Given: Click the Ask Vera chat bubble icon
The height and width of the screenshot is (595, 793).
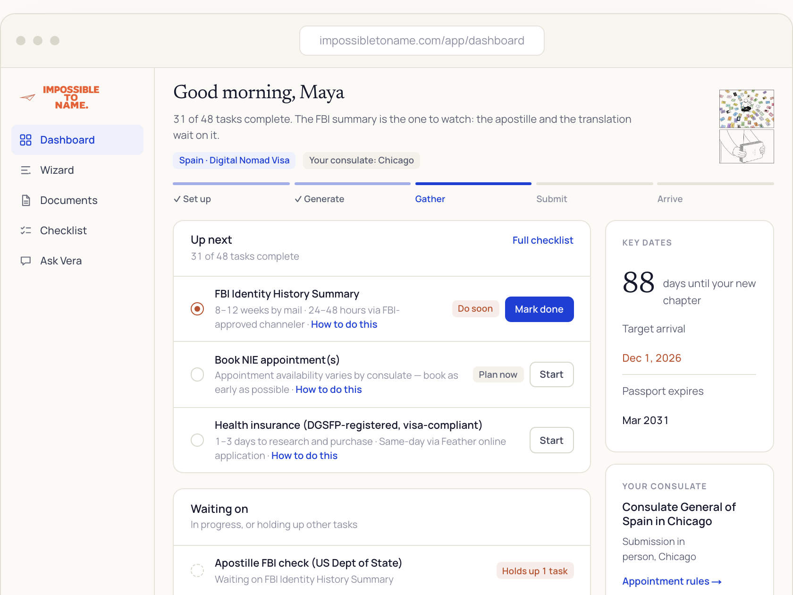Looking at the screenshot, I should pos(25,261).
